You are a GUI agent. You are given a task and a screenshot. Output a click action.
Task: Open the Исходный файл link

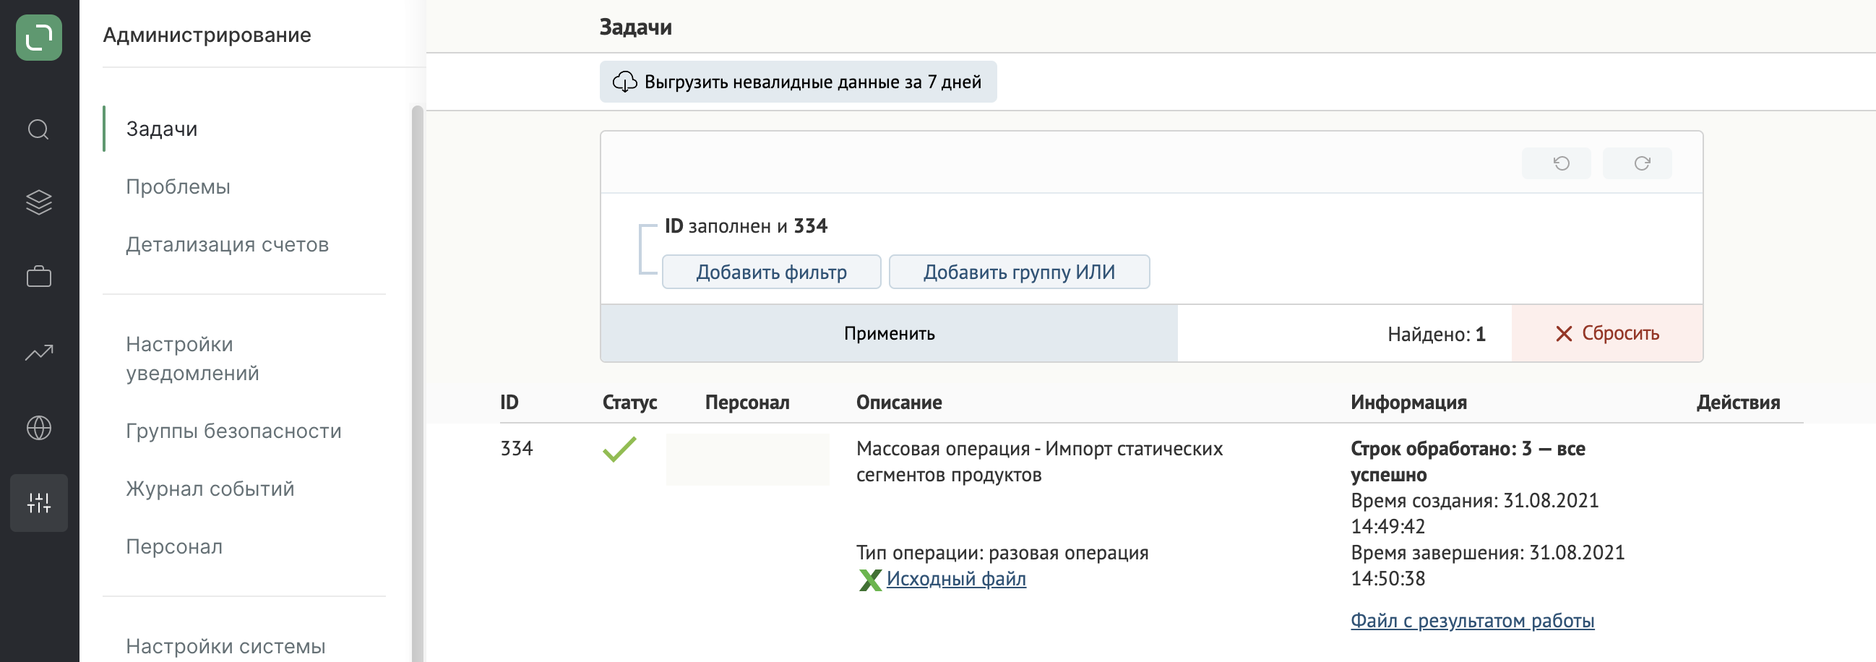[x=955, y=579]
